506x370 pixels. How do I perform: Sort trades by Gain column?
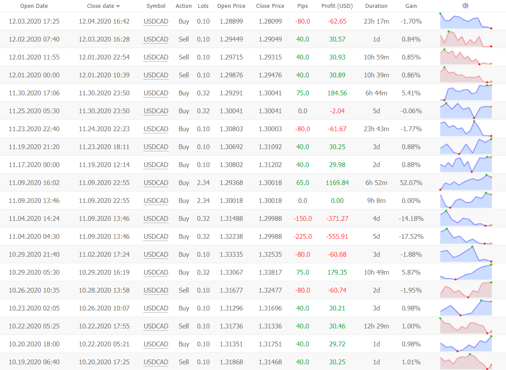(x=411, y=6)
